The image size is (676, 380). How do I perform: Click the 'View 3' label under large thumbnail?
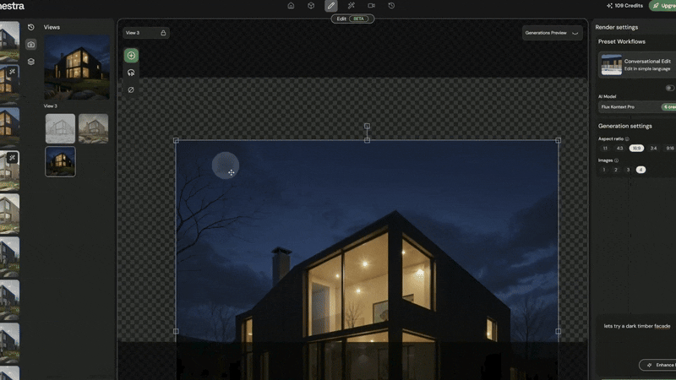pos(51,106)
